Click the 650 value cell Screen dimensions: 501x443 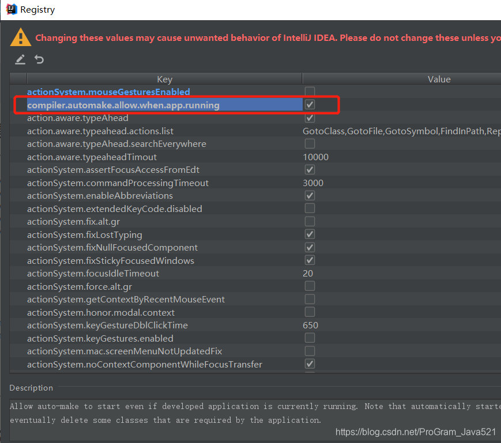pyautogui.click(x=310, y=325)
